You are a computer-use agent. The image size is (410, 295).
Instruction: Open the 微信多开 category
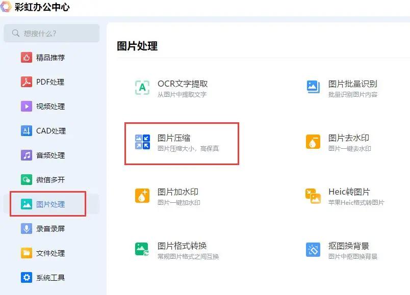click(x=26, y=179)
